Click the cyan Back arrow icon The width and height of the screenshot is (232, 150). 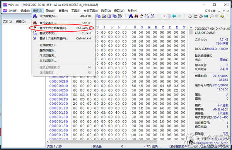[x=174, y=16]
